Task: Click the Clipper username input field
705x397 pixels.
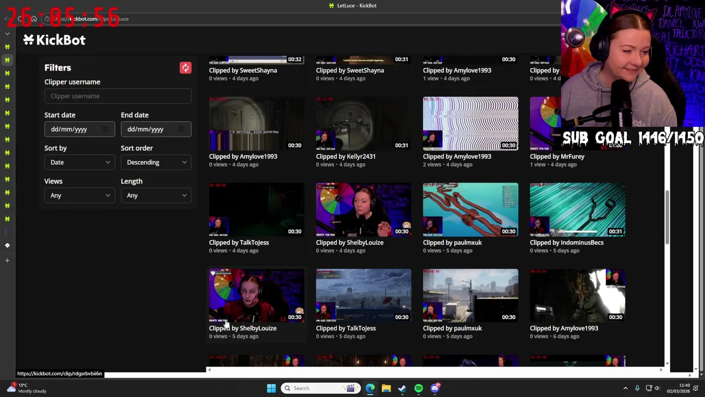Action: tap(118, 96)
